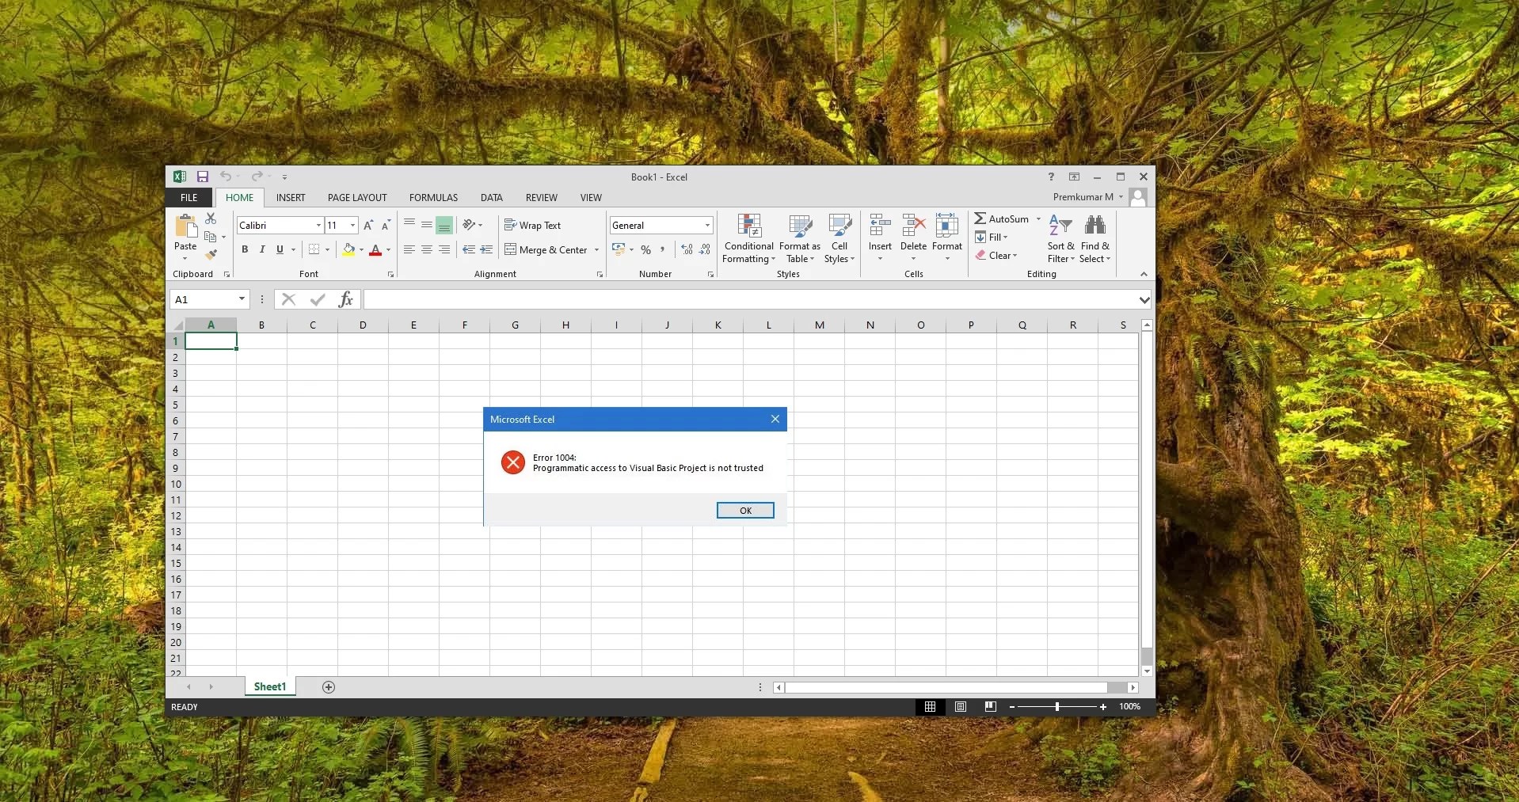Viewport: 1519px width, 802px height.
Task: Open Find & Select binoculars
Action: (x=1095, y=238)
